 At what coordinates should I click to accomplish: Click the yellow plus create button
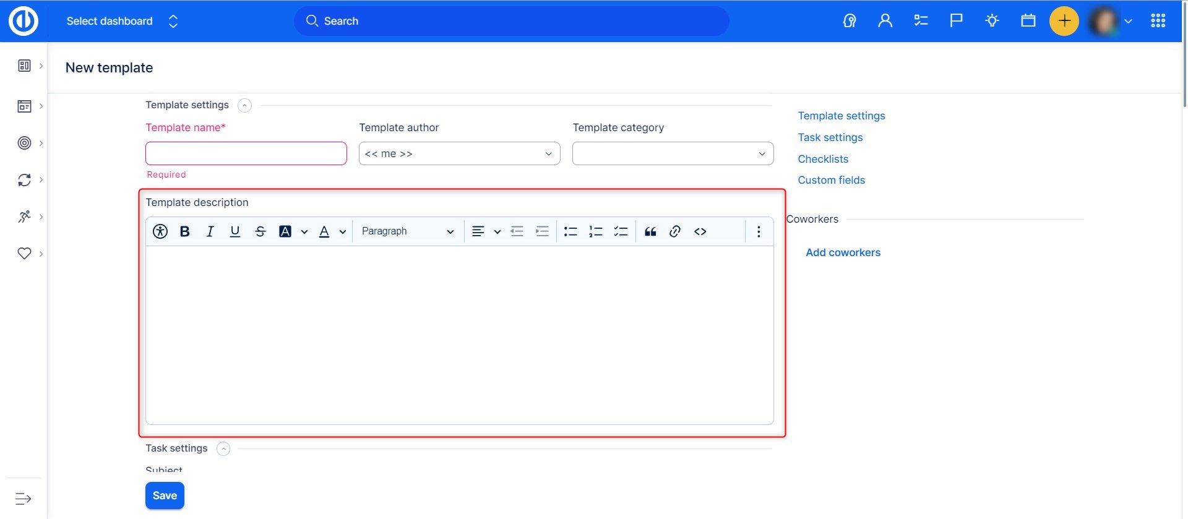point(1064,21)
